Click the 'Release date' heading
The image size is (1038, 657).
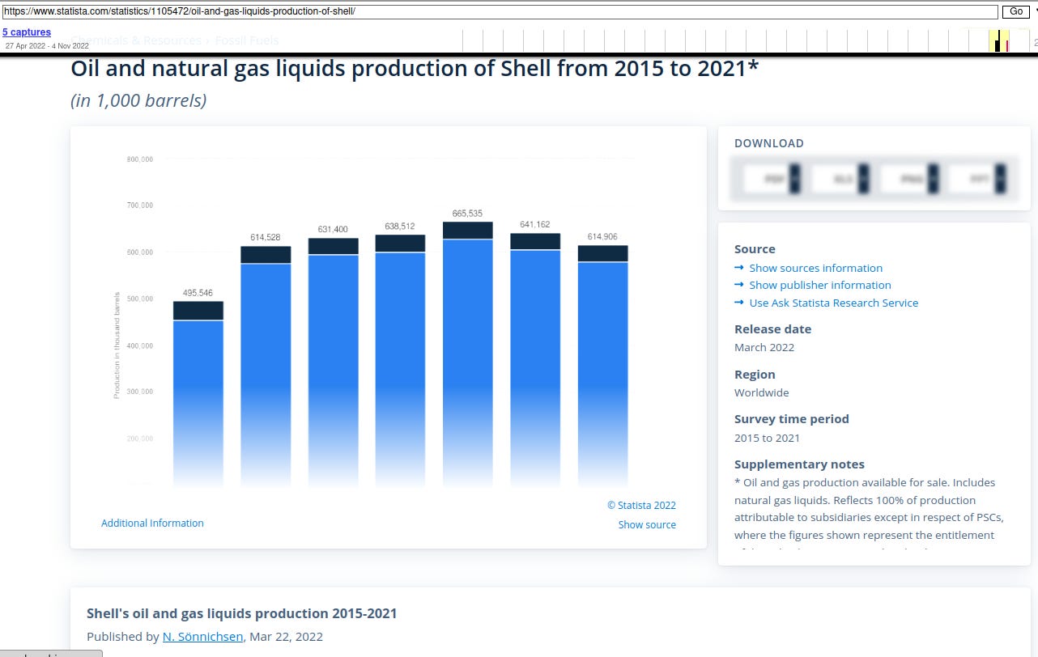pyautogui.click(x=772, y=329)
